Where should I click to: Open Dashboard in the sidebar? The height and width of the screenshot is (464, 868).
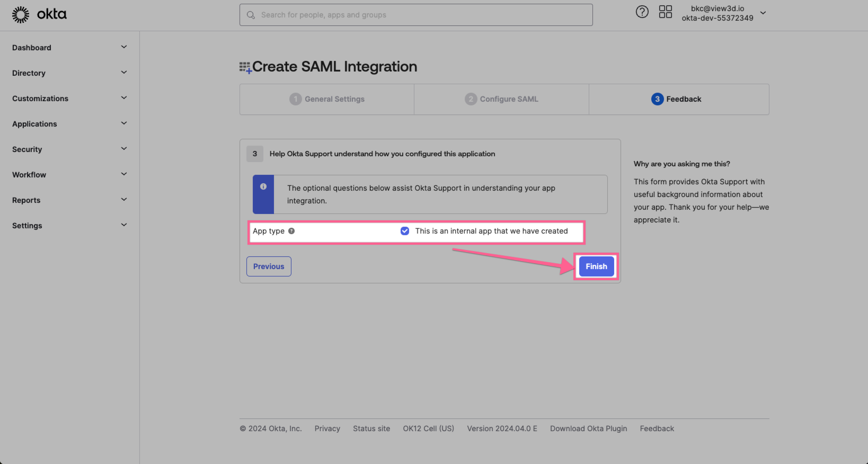(x=32, y=48)
